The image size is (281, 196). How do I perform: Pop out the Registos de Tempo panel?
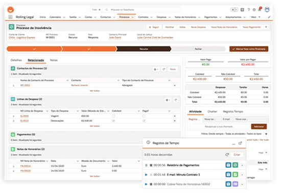tap(240, 143)
